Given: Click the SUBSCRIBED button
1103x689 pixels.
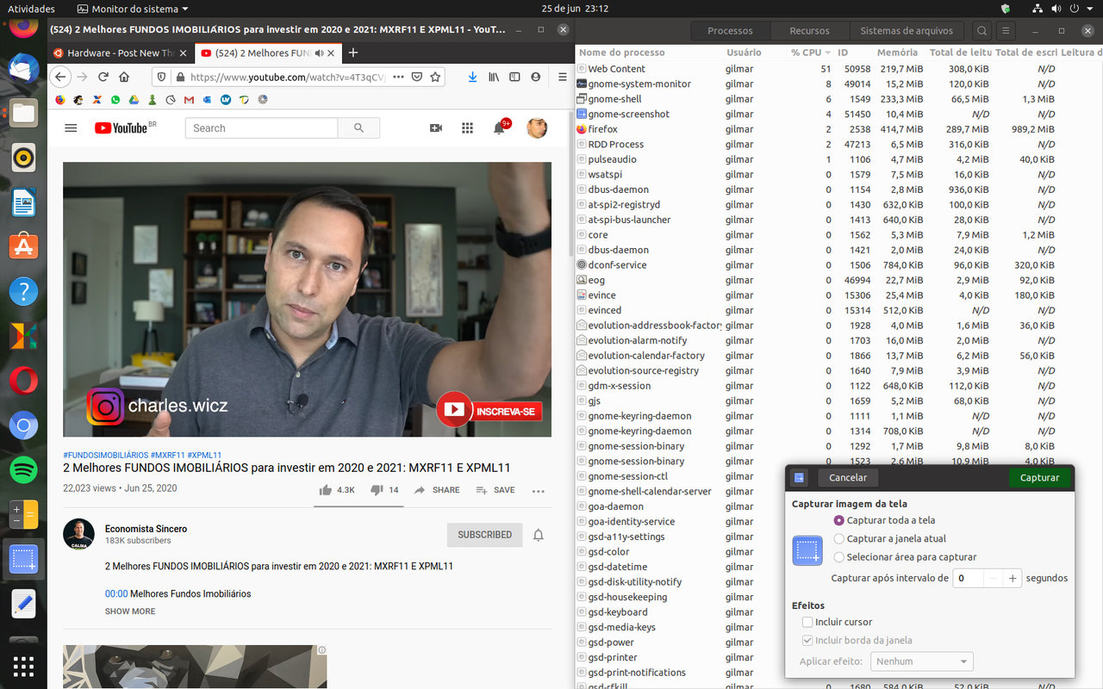Looking at the screenshot, I should coord(484,535).
